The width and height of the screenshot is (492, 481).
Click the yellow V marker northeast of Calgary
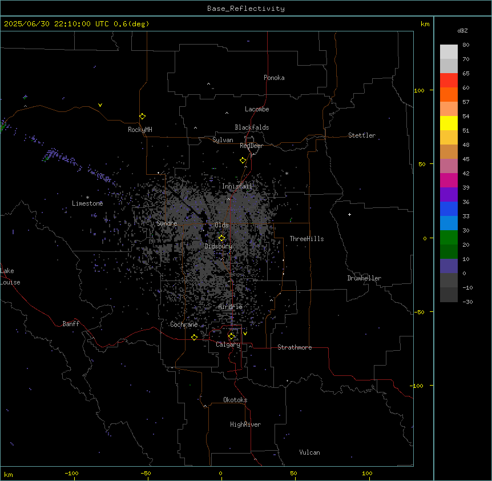pos(245,334)
